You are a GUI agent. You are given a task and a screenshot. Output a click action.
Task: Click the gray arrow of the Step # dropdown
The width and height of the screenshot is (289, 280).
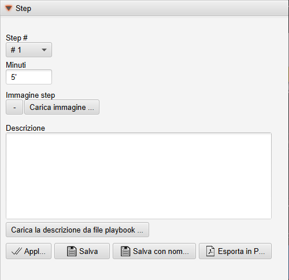[x=44, y=50]
